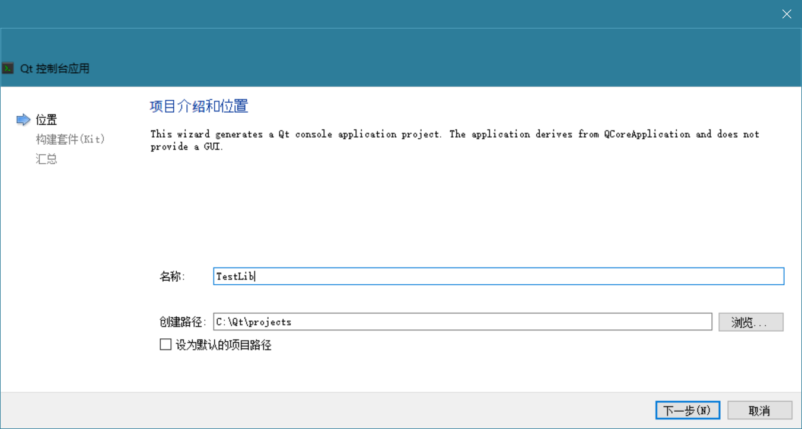Viewport: 802px width, 429px height.
Task: Click the 创建路径 label
Action: pyautogui.click(x=182, y=322)
